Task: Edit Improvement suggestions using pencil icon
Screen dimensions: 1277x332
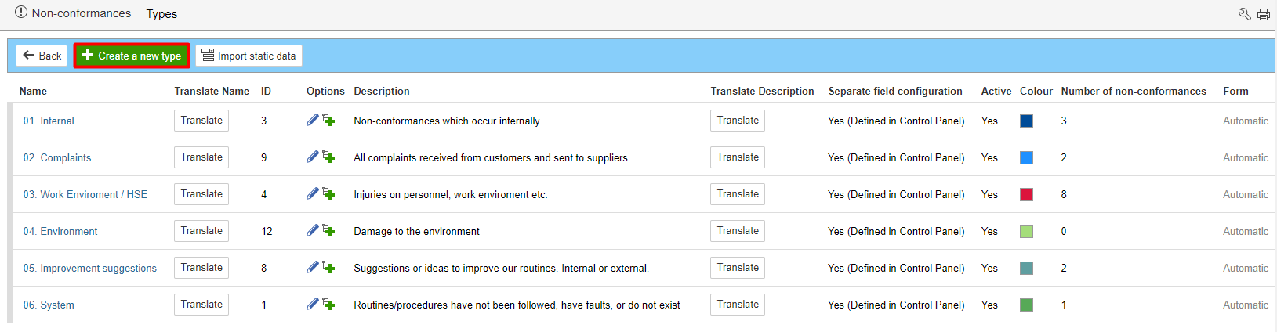Action: [312, 268]
